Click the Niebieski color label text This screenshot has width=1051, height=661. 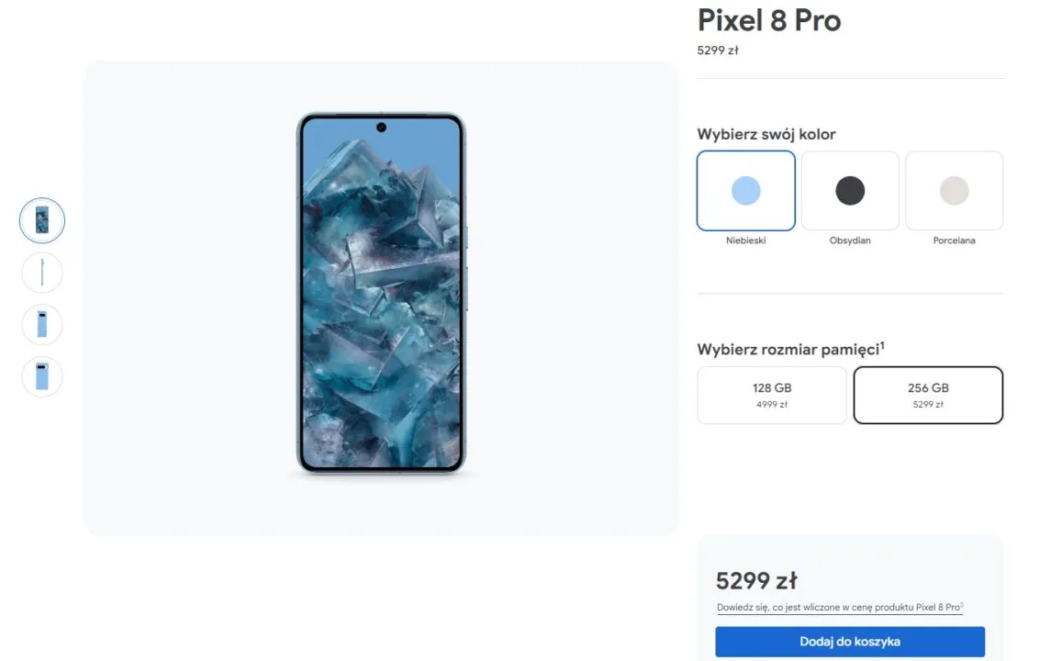tap(745, 241)
